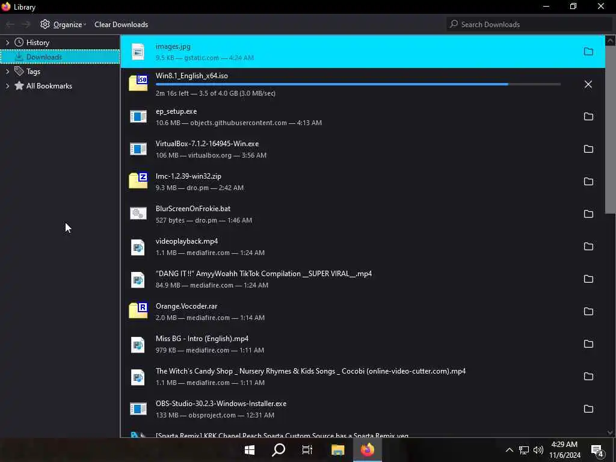Click the Miss BG mp4 media icon
The image size is (616, 462).
(138, 345)
